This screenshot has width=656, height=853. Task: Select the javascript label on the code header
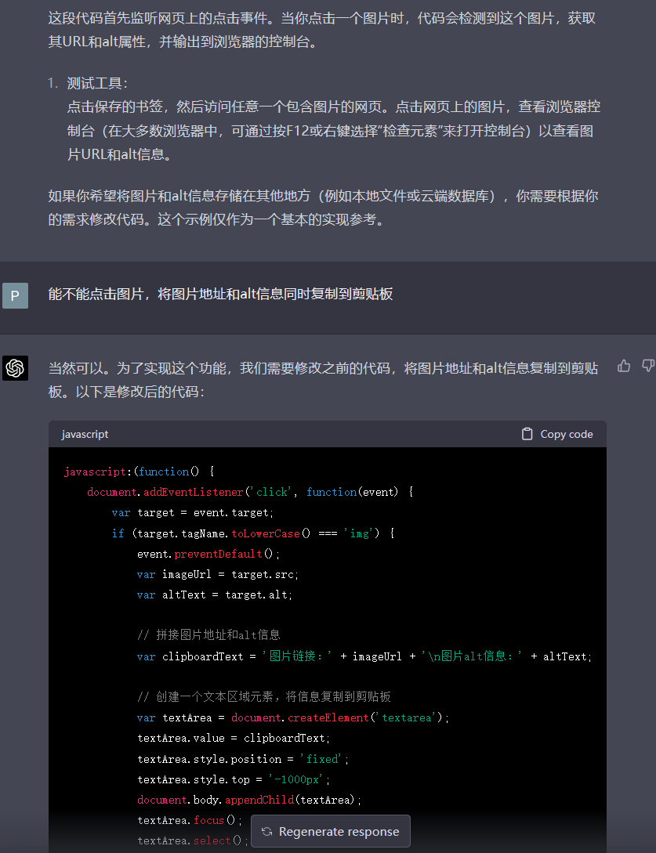coord(85,434)
